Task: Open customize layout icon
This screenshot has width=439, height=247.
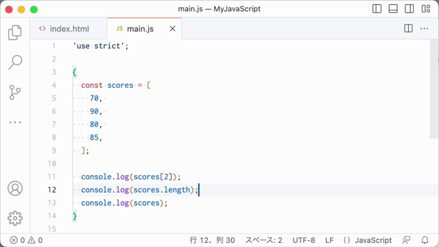Action: click(426, 9)
